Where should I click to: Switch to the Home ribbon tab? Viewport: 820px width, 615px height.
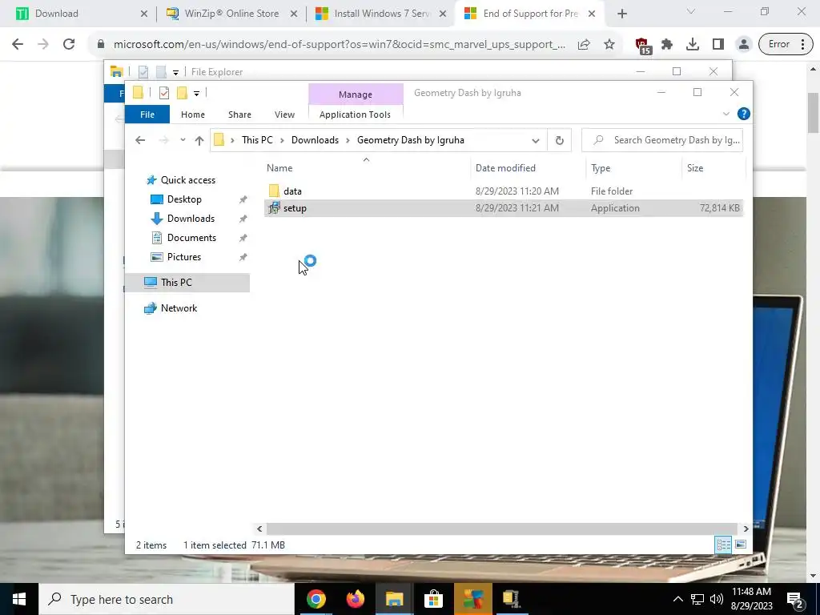click(x=193, y=115)
